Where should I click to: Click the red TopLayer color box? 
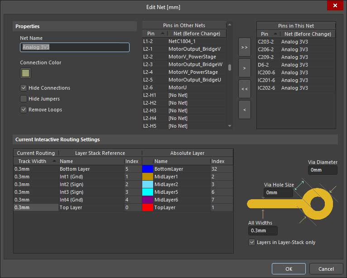tap(147, 207)
